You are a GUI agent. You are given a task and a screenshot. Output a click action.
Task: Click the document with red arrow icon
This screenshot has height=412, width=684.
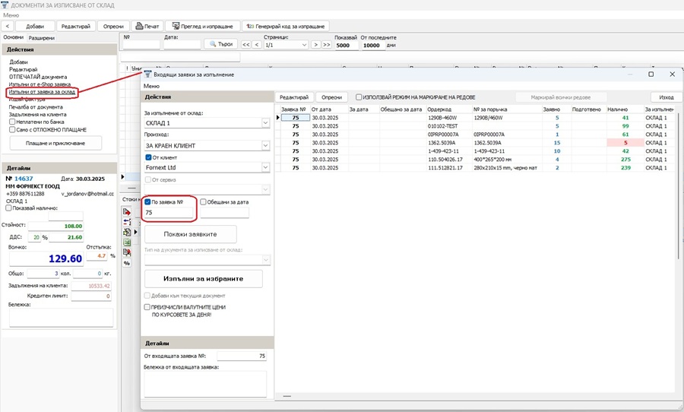click(x=127, y=212)
